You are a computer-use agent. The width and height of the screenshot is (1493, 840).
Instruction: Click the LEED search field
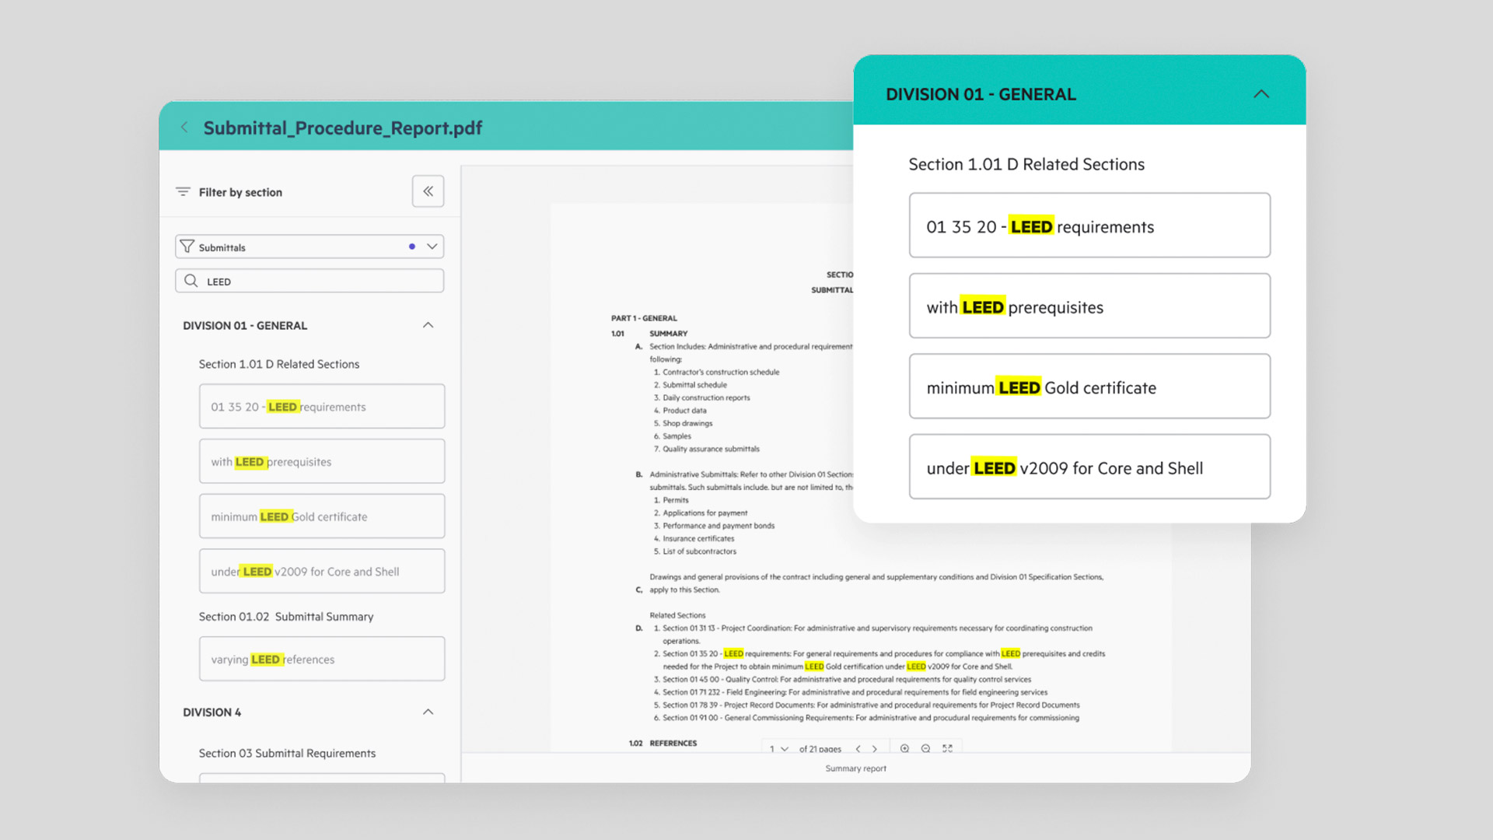pos(309,282)
